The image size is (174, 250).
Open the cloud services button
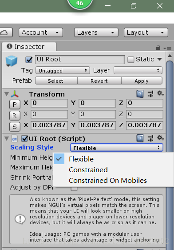6,32
